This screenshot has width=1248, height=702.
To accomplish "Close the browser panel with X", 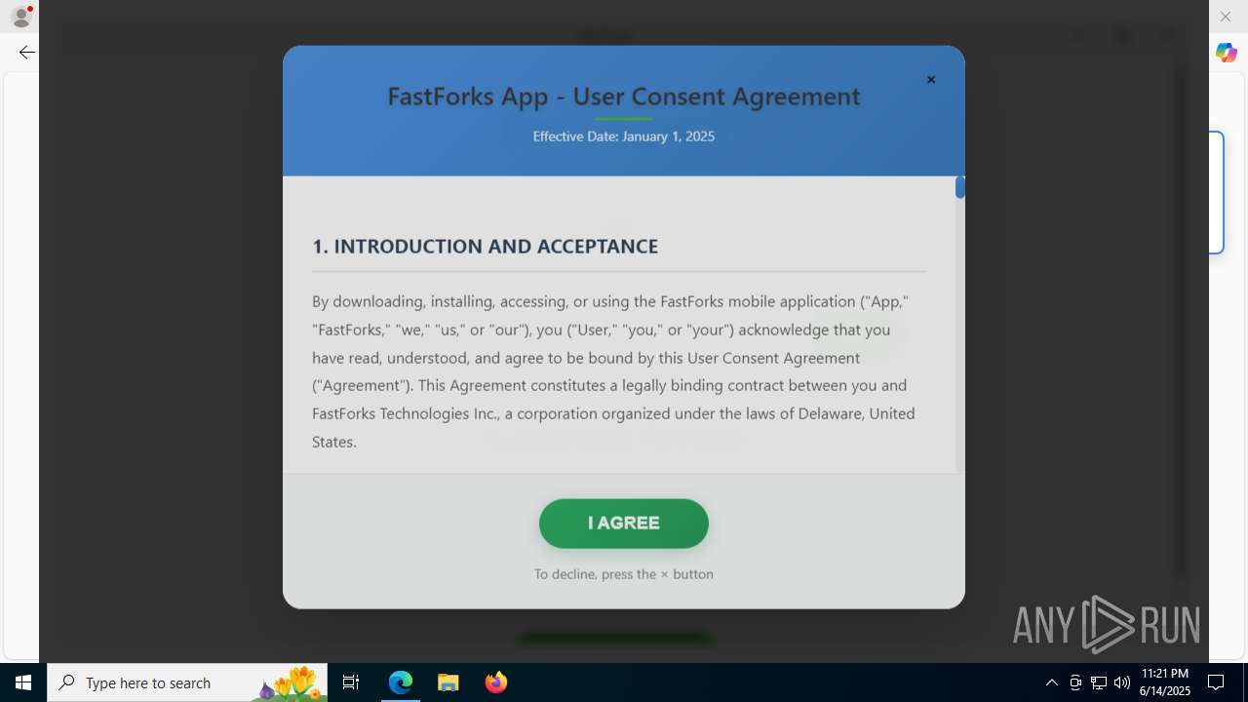I will (1226, 17).
